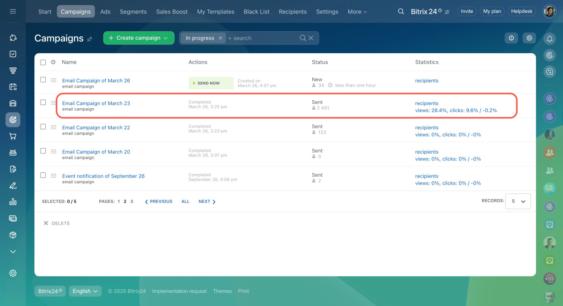Open CRM funnel icon in left sidebar
Screen dimensions: 563x306
13,70
